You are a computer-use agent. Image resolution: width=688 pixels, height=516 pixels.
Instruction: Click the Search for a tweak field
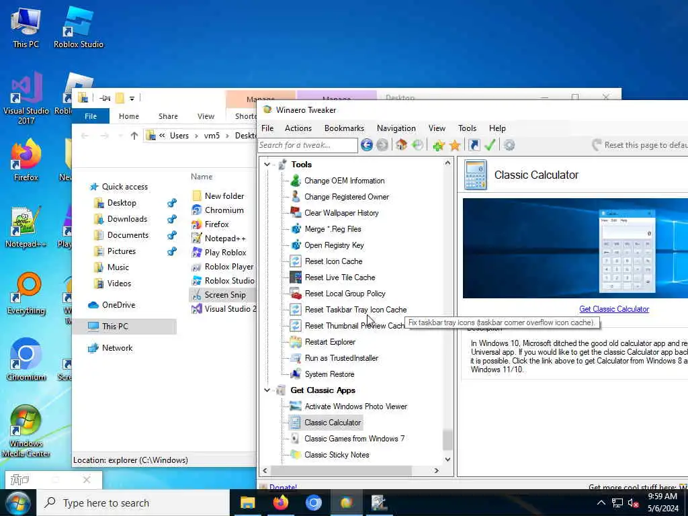coord(308,145)
